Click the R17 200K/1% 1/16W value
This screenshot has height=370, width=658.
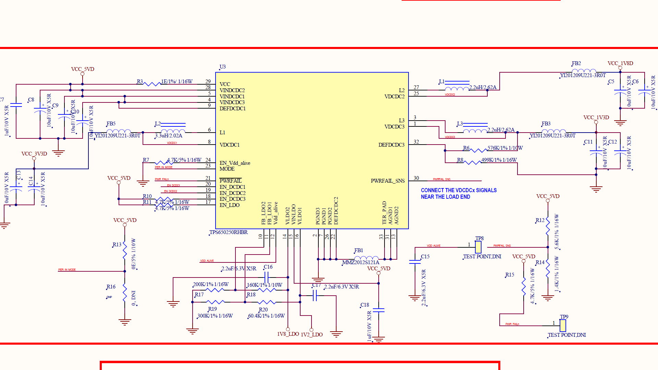[x=211, y=284]
